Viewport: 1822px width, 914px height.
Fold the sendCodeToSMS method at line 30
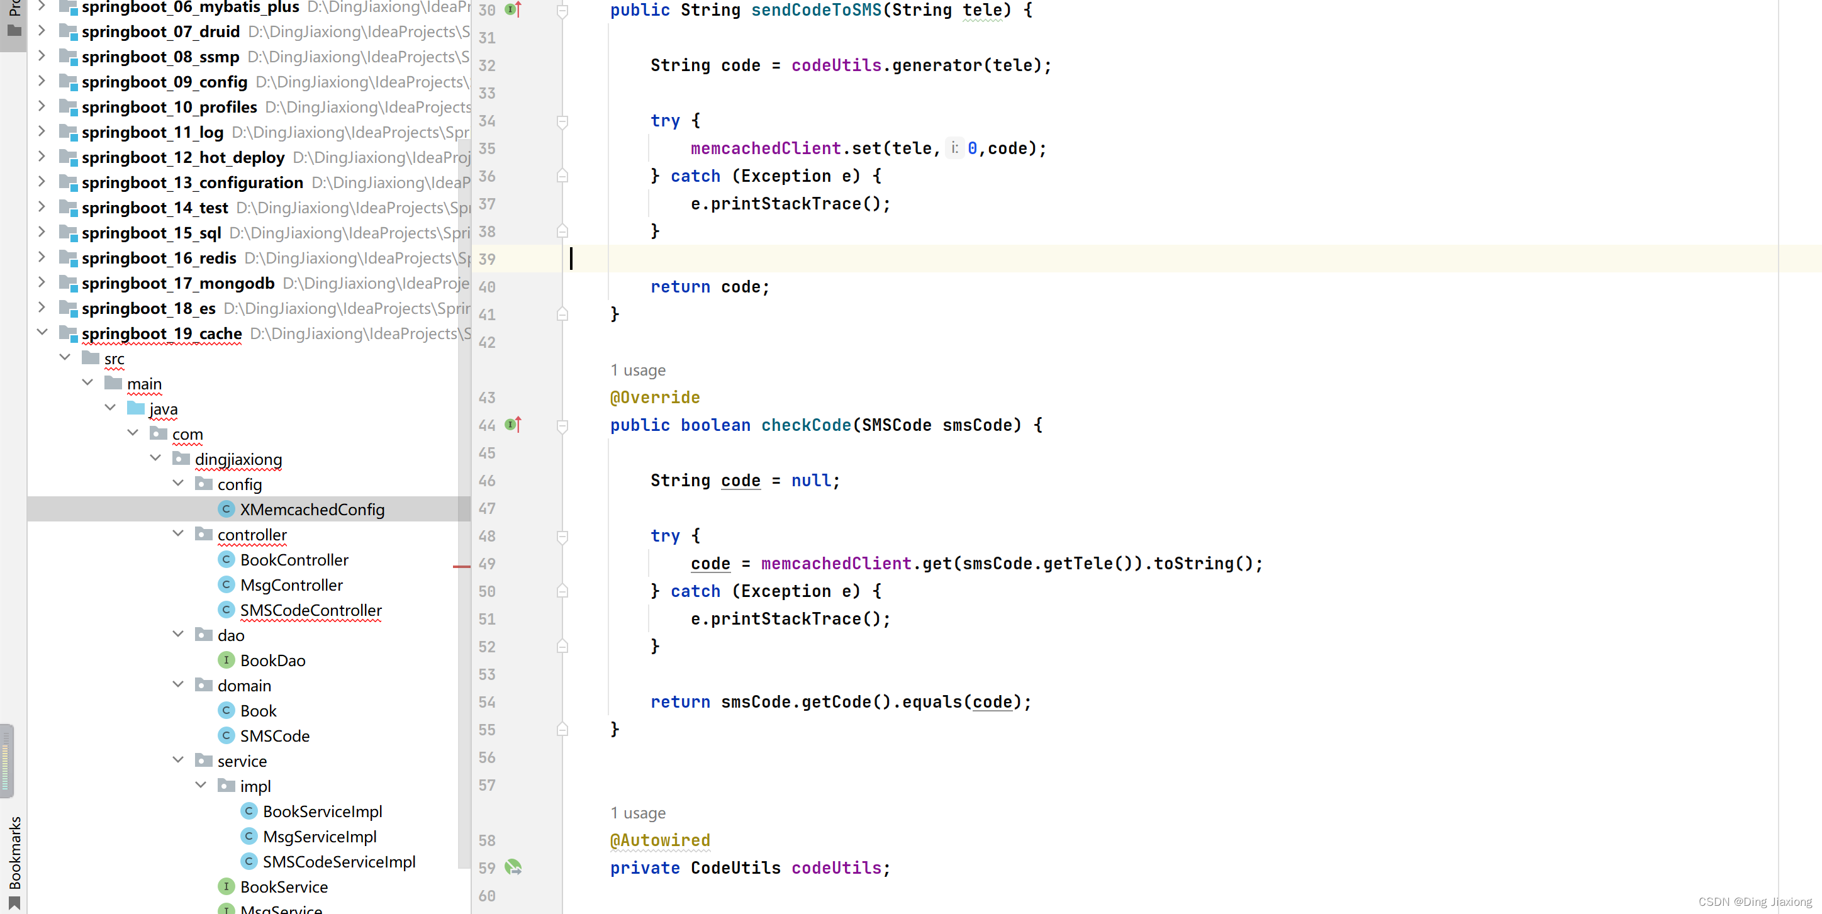coord(562,11)
